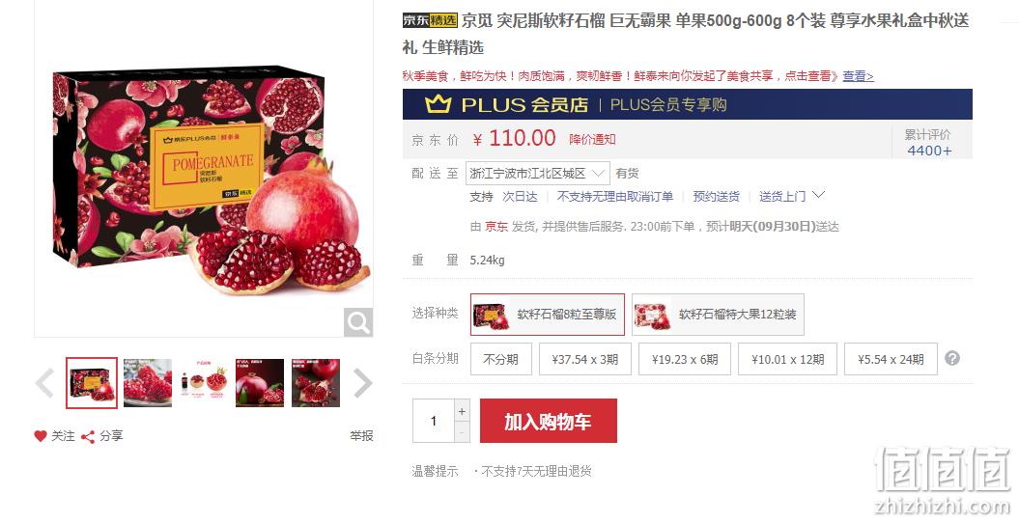
Task: Open the delivery address dropdown 浙江宁波市江北区城区
Action: click(x=537, y=174)
